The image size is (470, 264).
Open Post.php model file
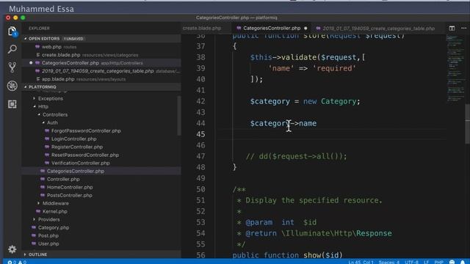tap(48, 235)
